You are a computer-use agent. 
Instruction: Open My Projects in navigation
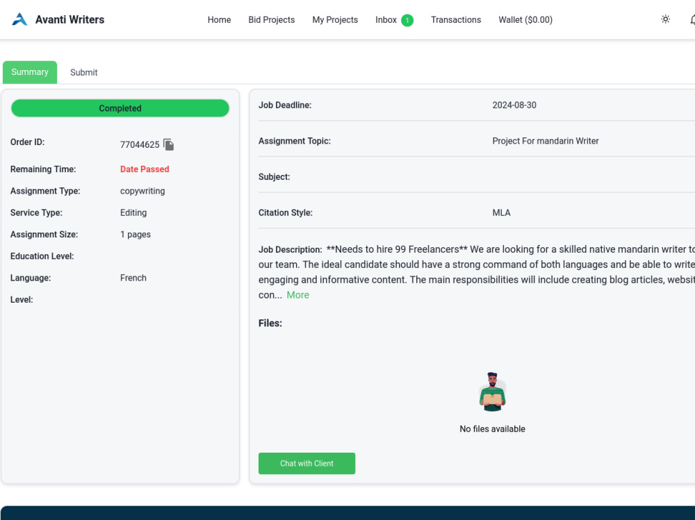(335, 20)
